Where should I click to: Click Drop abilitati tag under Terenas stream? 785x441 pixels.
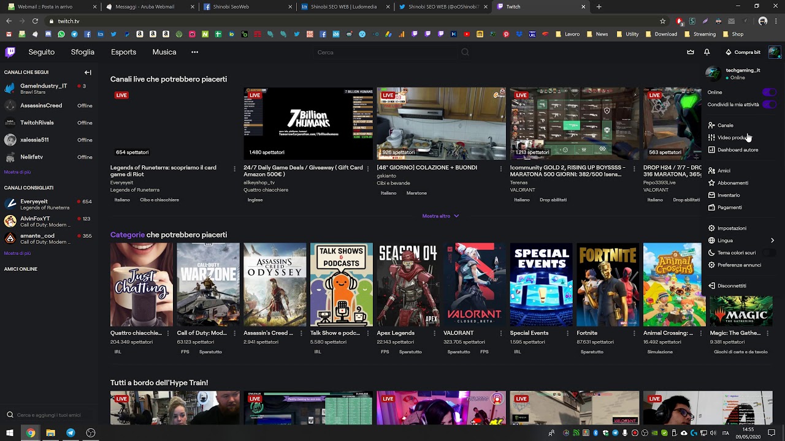click(553, 200)
